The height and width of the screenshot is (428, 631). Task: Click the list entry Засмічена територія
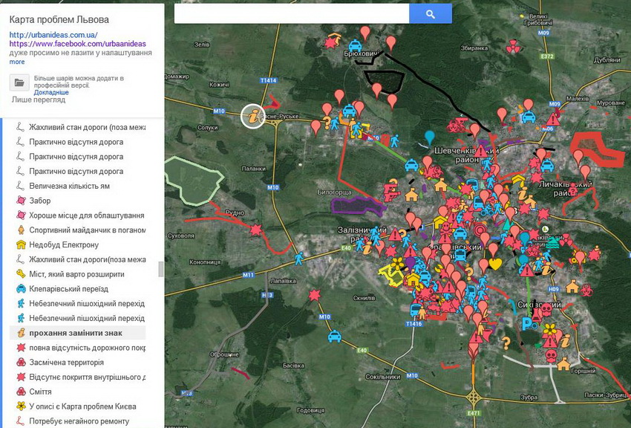pos(66,363)
